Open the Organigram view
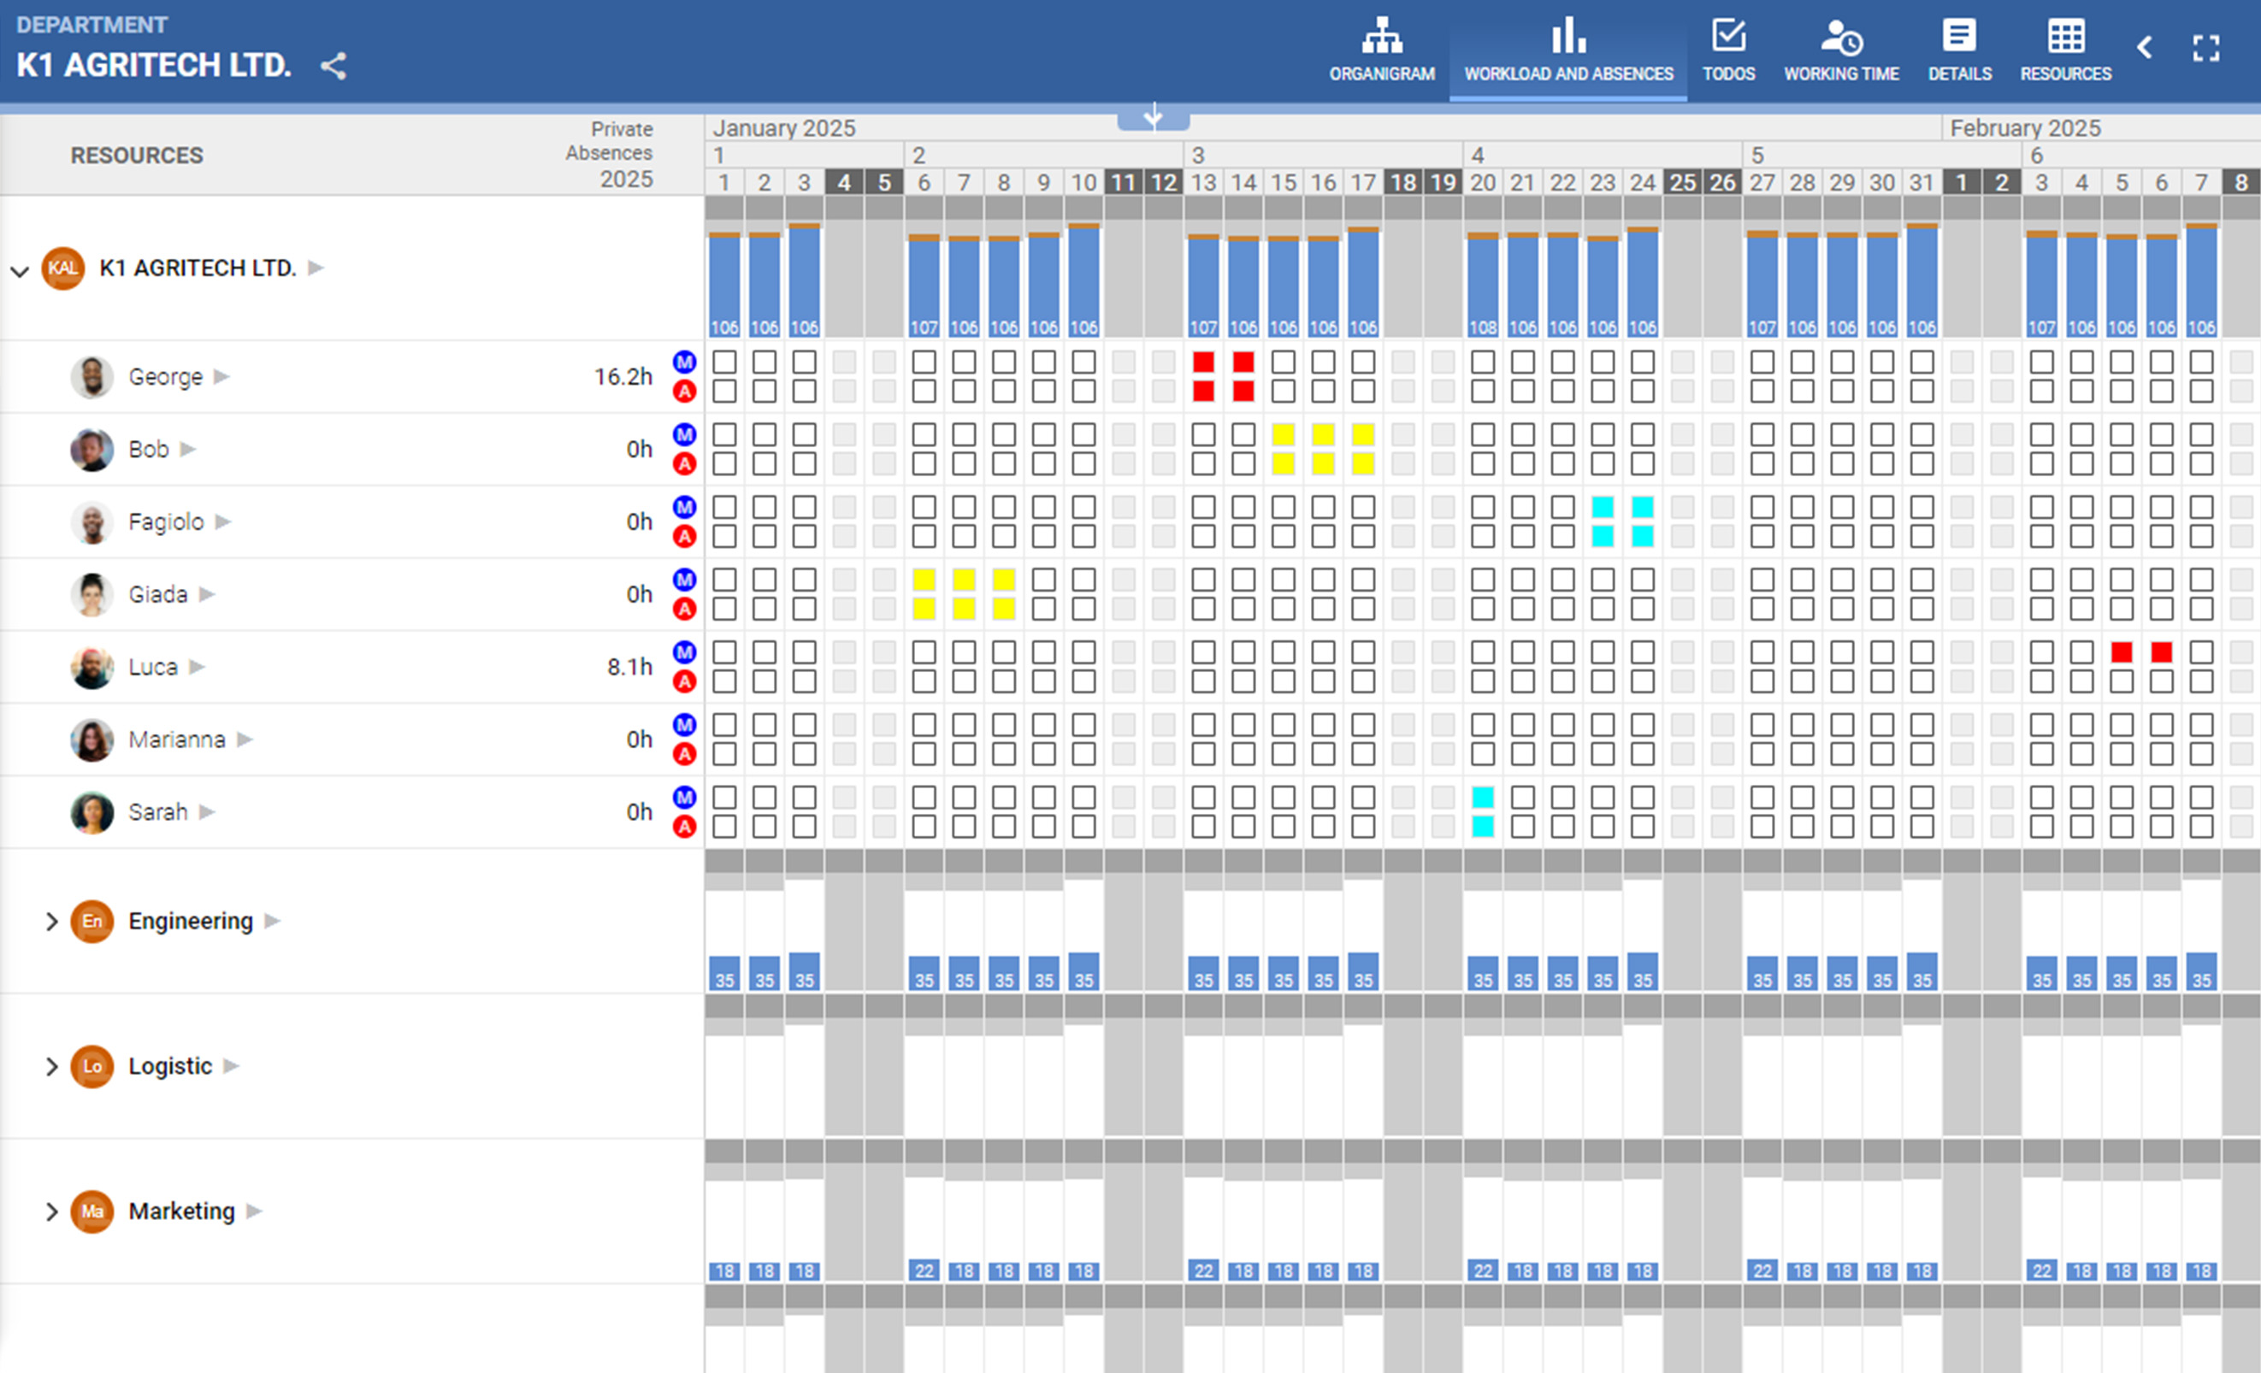The image size is (2261, 1373). tap(1381, 50)
